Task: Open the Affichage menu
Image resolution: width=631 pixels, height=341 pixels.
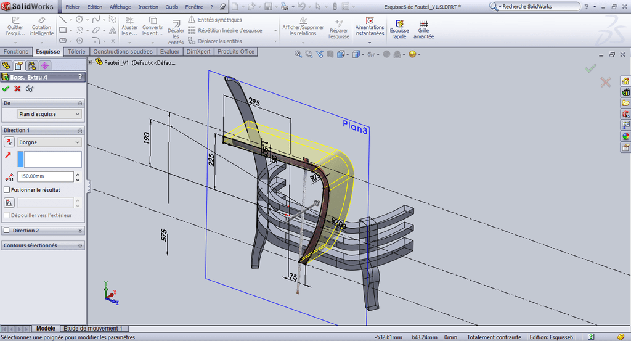Action: click(120, 7)
